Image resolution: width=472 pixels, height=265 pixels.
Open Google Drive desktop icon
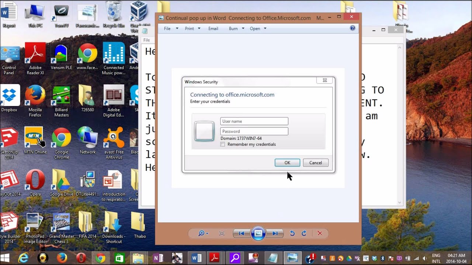(61, 183)
